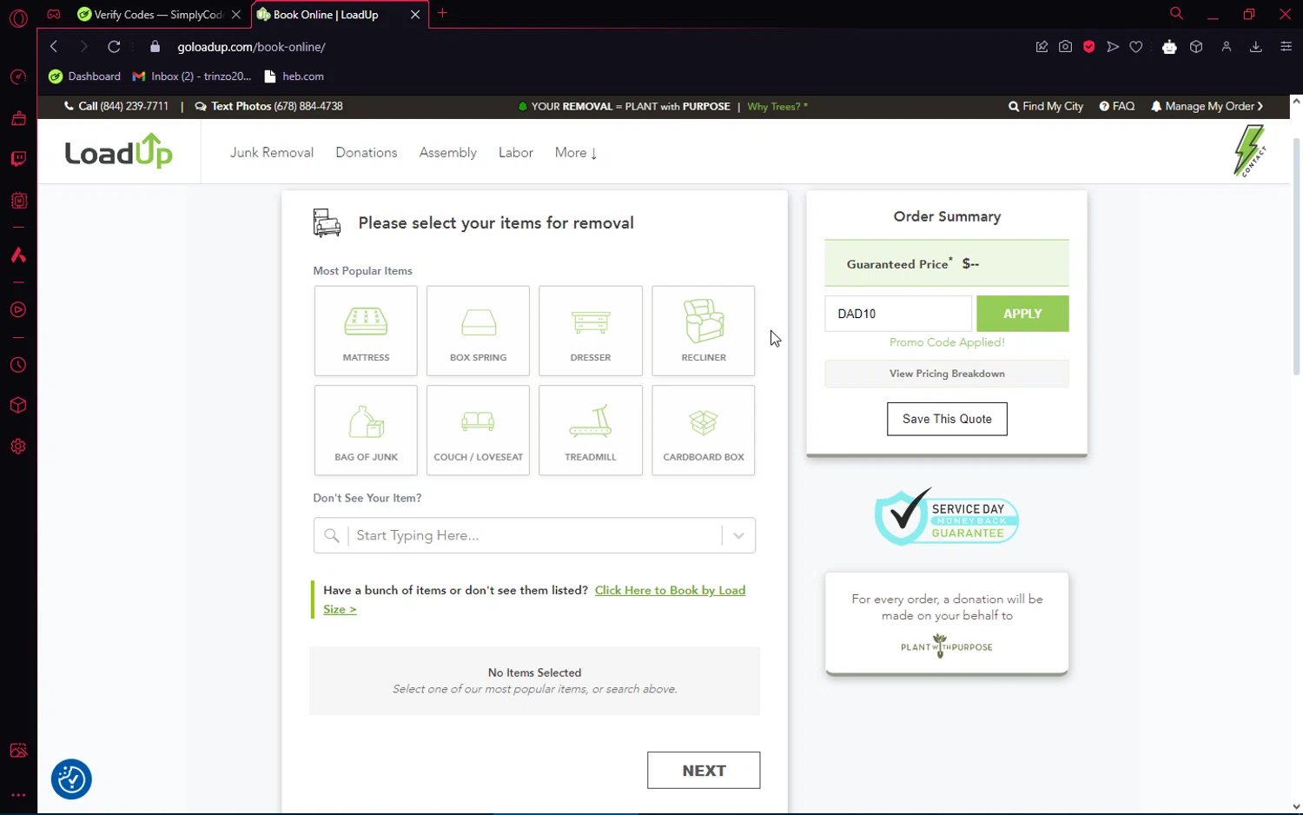Viewport: 1303px width, 815px height.
Task: Click the browser address bar URL
Action: tap(252, 47)
